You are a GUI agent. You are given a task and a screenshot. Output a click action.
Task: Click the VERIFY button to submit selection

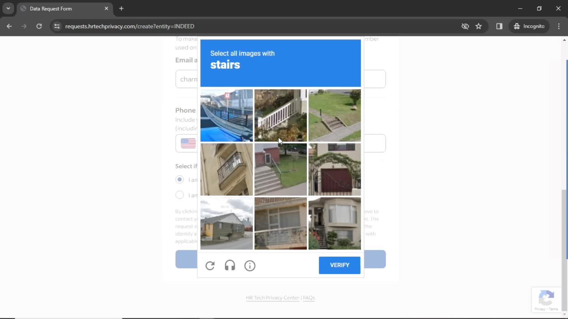click(339, 265)
